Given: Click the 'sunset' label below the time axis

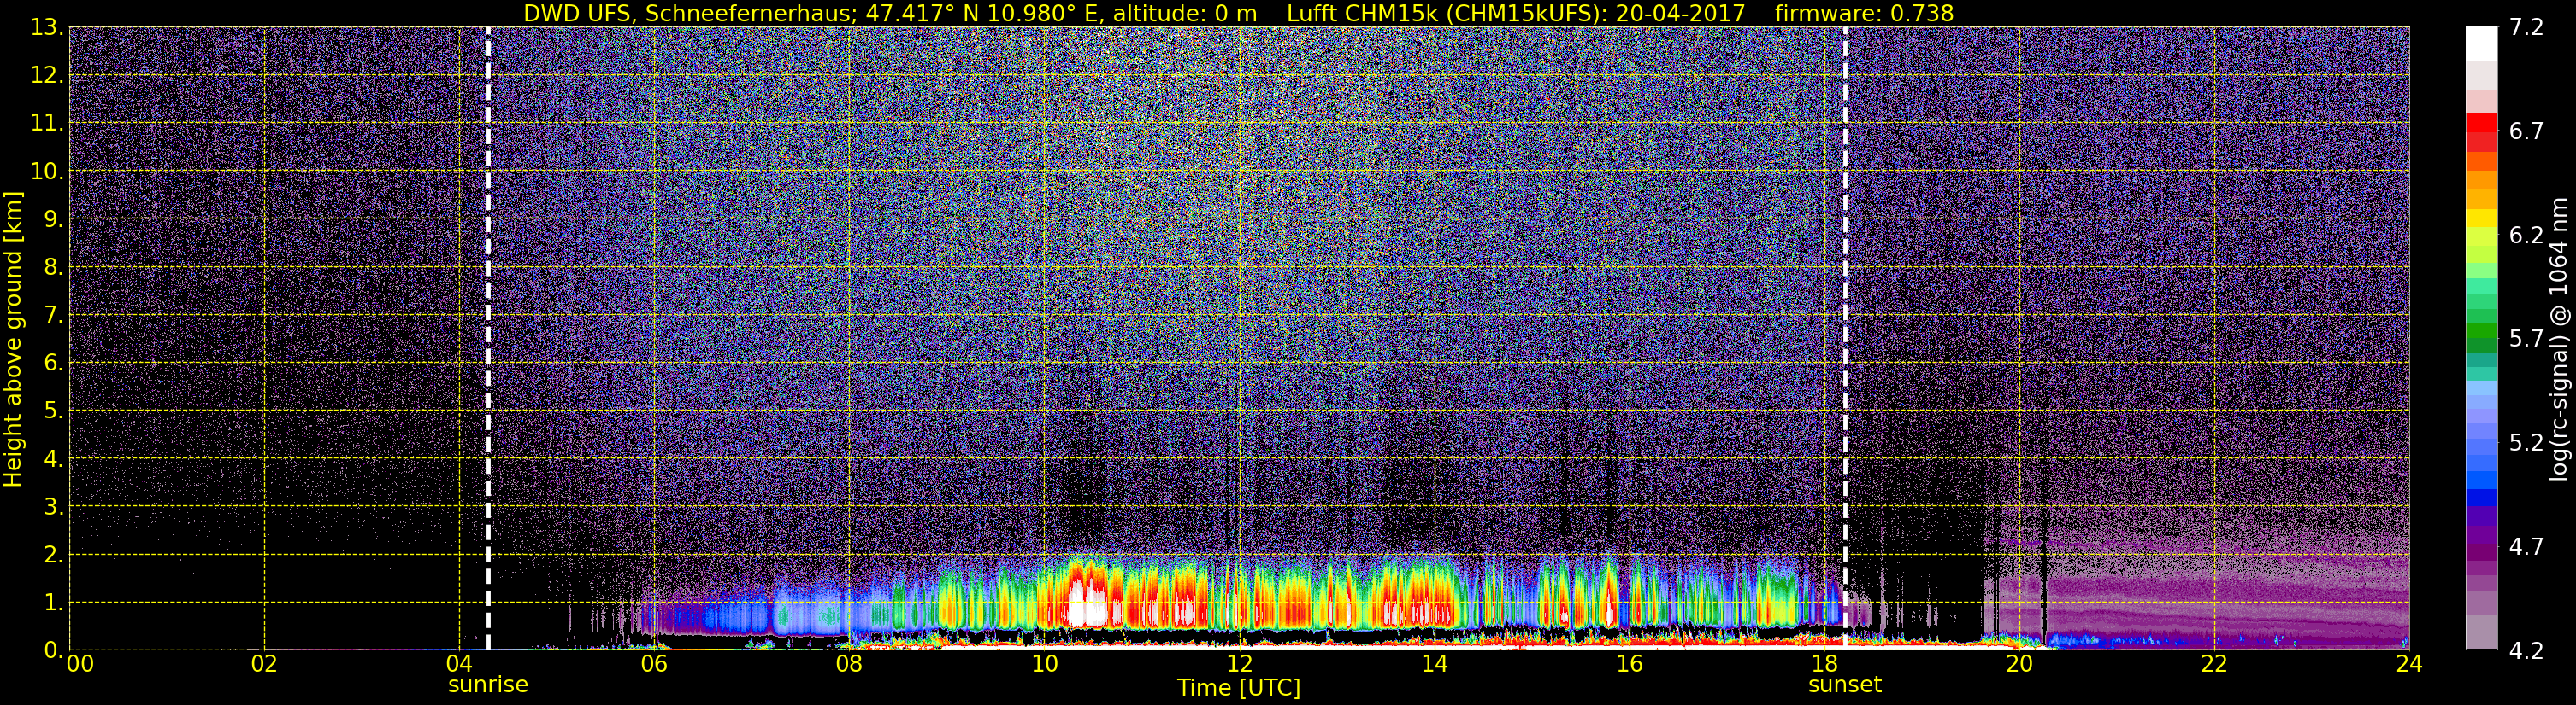Looking at the screenshot, I should coord(1845,685).
